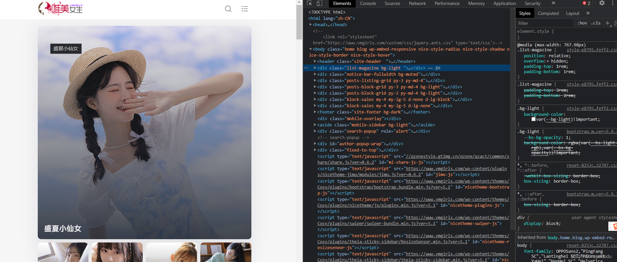The height and width of the screenshot is (262, 617).
Task: Select the Computed sub-tab
Action: [548, 13]
